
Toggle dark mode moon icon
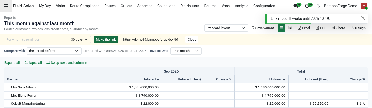click(318, 6)
